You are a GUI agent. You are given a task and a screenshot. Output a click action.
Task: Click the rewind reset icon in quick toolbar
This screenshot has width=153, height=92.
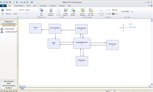[21, 2]
